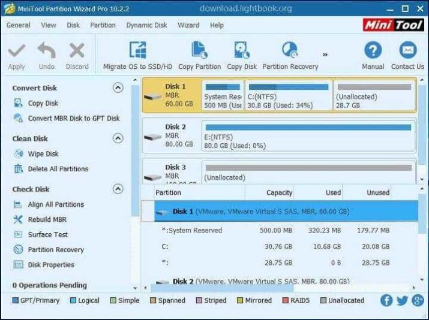Screen dimensions: 429x320
Task: Select Copy Disk in the left panel
Action: click(x=43, y=103)
